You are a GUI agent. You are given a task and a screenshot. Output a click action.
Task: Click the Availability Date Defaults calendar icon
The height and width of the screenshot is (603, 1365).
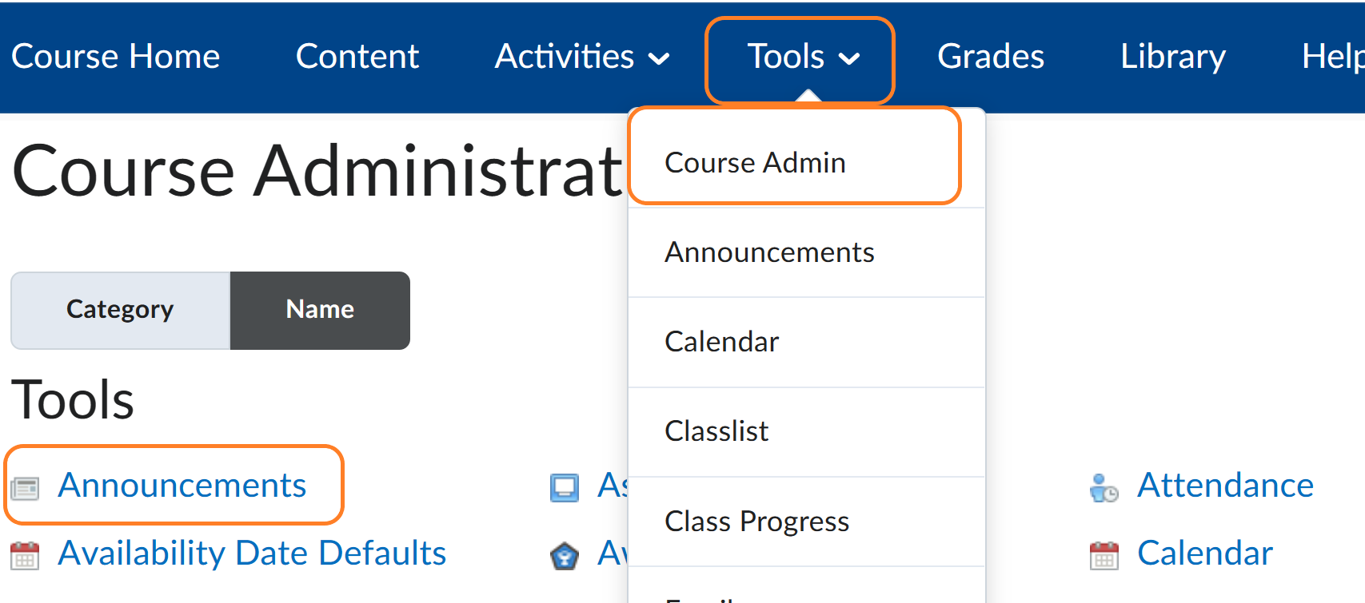tap(25, 553)
